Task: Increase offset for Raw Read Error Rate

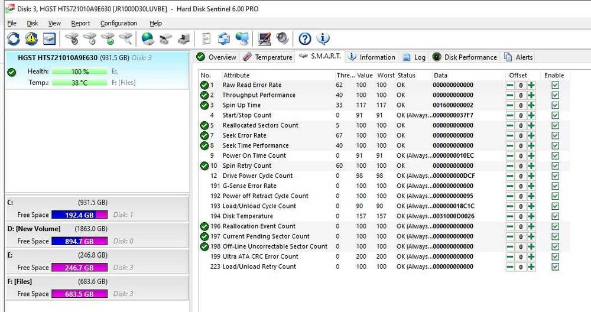Action: 531,85
